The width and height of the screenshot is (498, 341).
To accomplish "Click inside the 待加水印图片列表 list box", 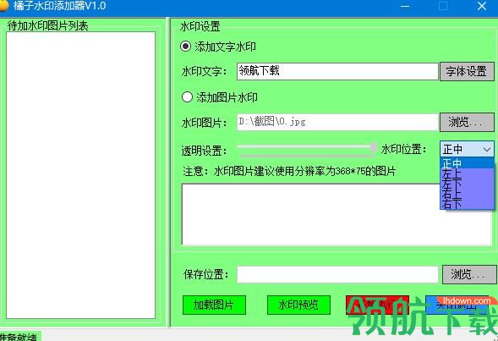I will 80,175.
